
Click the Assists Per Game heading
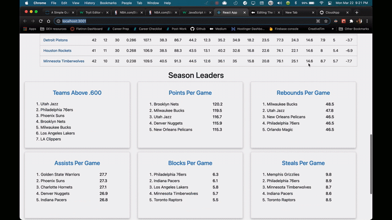[x=77, y=163]
